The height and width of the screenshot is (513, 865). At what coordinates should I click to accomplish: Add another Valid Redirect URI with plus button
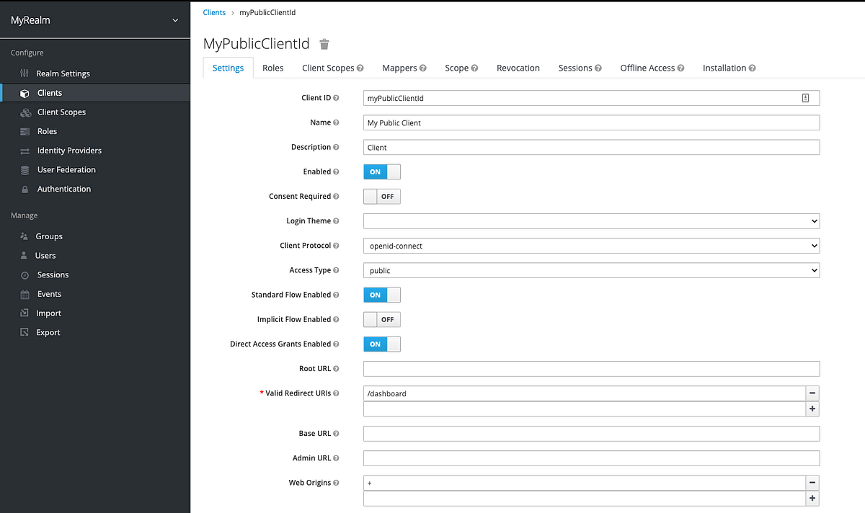812,409
